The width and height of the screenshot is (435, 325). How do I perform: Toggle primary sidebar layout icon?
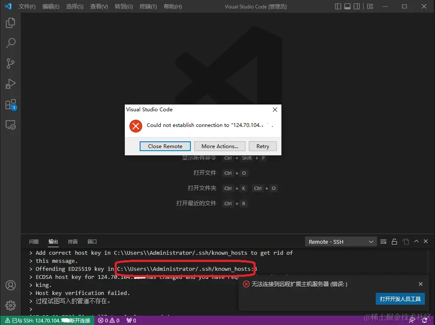[338, 6]
